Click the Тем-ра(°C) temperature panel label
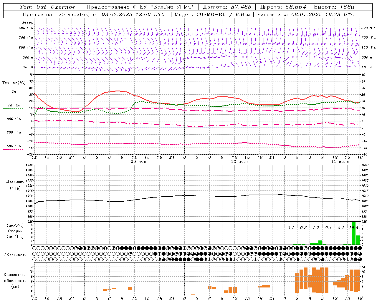Screen dimensions: 377x301 pyautogui.click(x=14, y=83)
